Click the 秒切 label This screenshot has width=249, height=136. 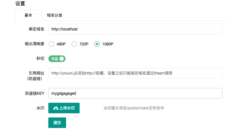pyautogui.click(x=40, y=58)
